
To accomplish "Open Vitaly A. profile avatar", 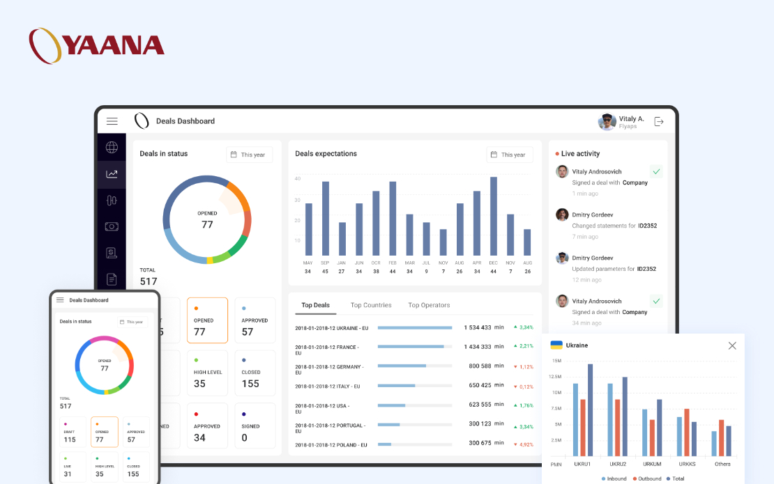I will point(607,122).
